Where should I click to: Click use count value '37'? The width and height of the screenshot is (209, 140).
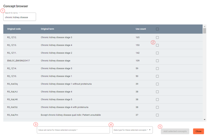pyautogui.click(x=137, y=115)
